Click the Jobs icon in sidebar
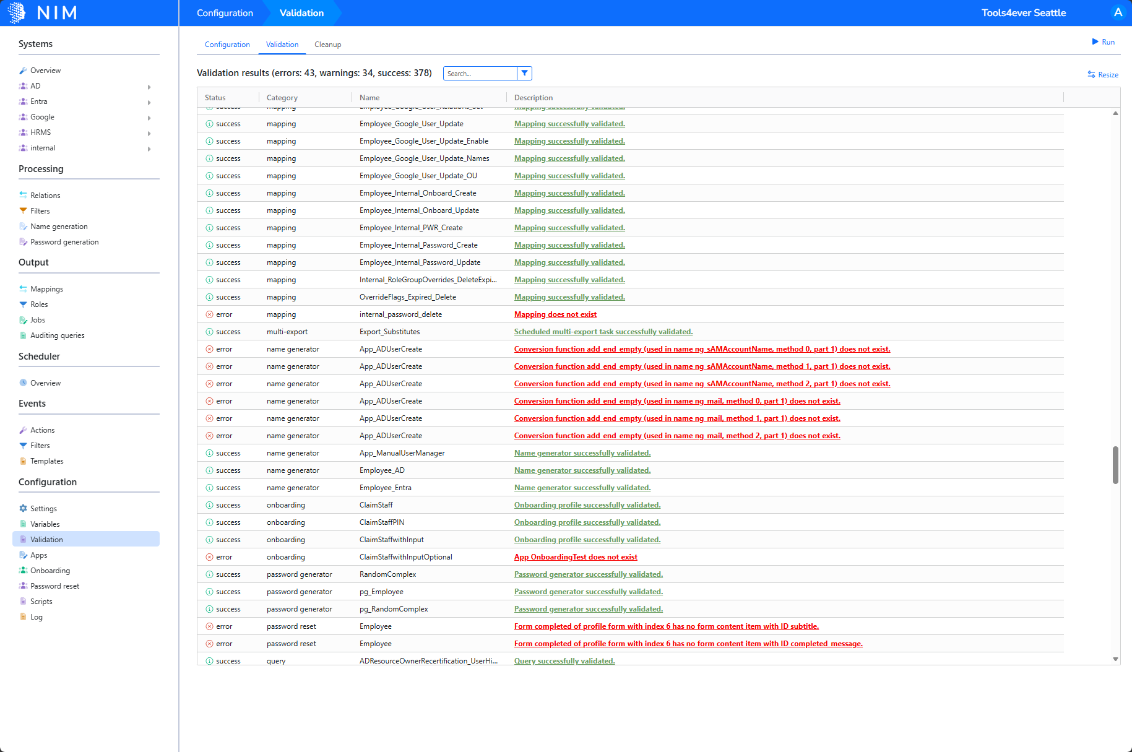Screen dimensions: 1132x752 [23, 320]
